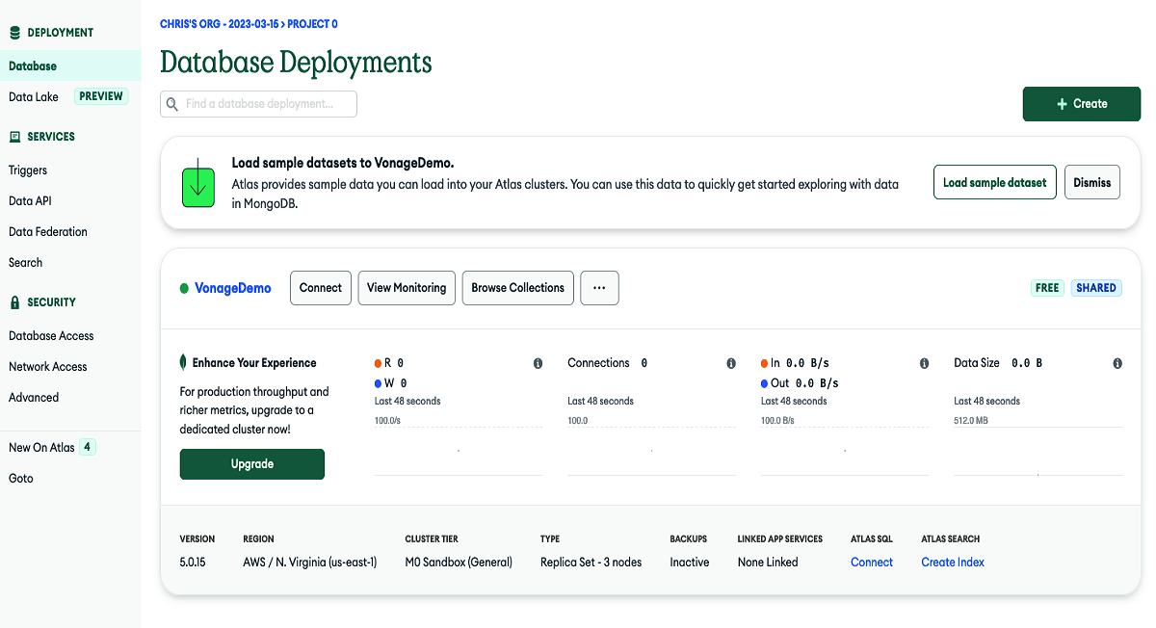Open Data API in sidebar
This screenshot has width=1156, height=628.
point(30,201)
